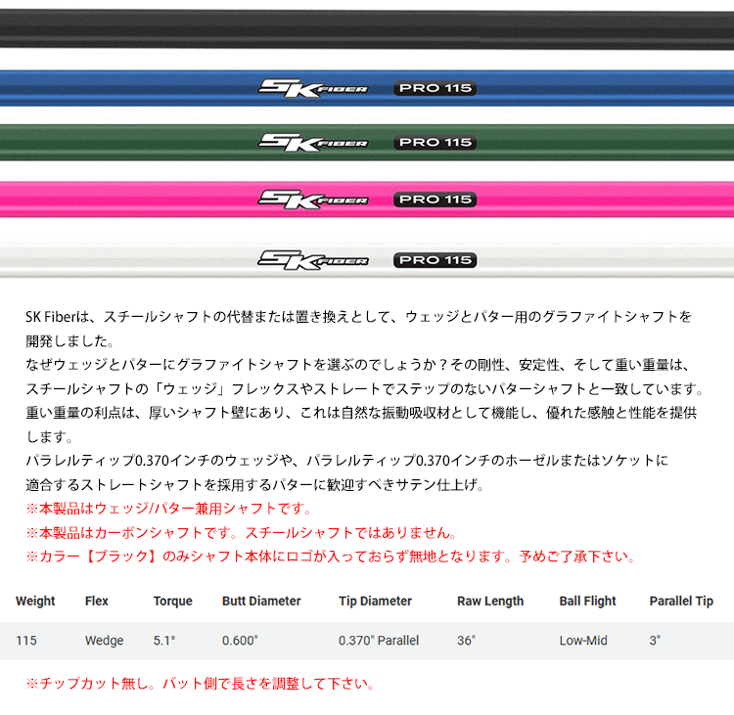Image resolution: width=734 pixels, height=715 pixels.
Task: Click the Weight column header
Action: [x=35, y=601]
